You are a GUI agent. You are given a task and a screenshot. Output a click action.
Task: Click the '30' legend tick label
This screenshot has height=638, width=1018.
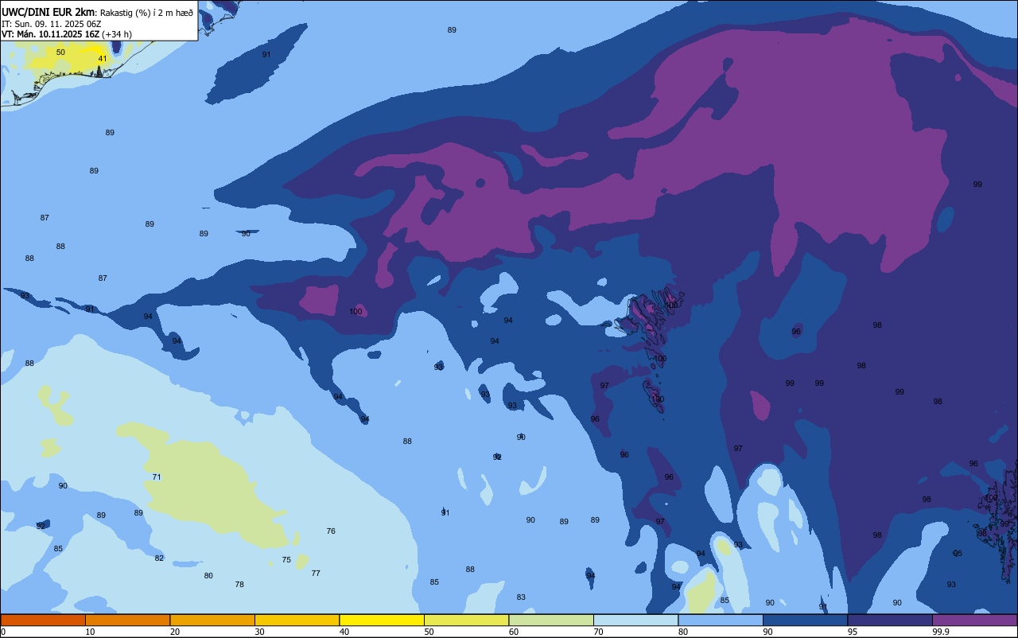tap(259, 632)
